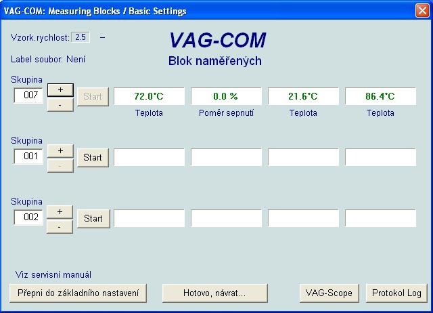
Task: Click the greyed Start button for group 007
Action: click(93, 96)
